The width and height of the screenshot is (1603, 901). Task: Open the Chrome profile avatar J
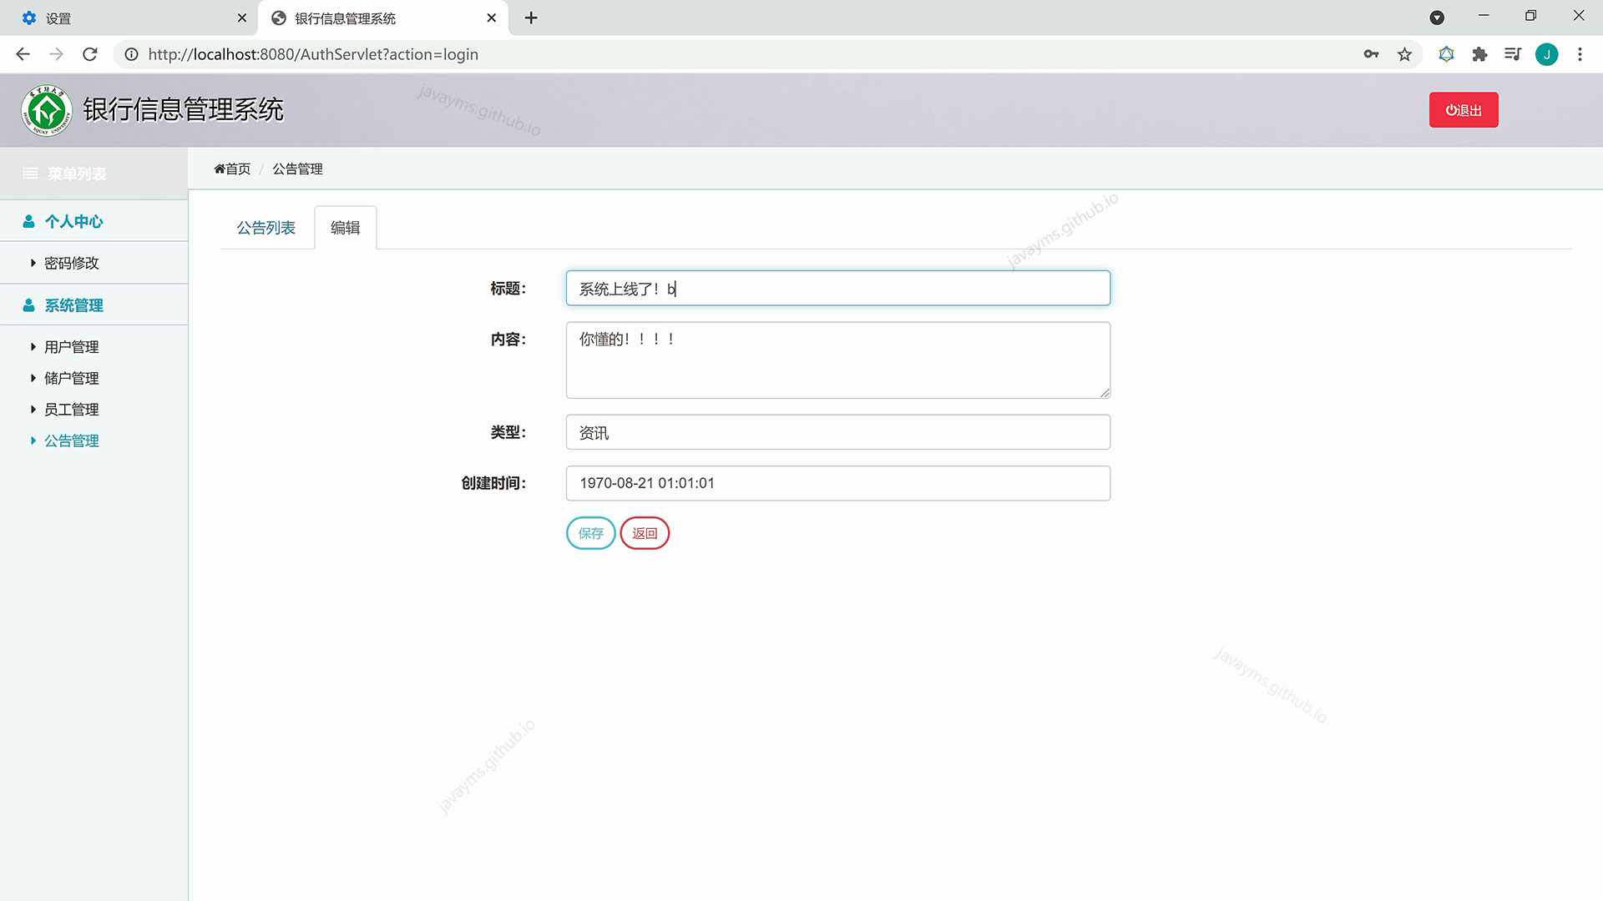[1546, 54]
